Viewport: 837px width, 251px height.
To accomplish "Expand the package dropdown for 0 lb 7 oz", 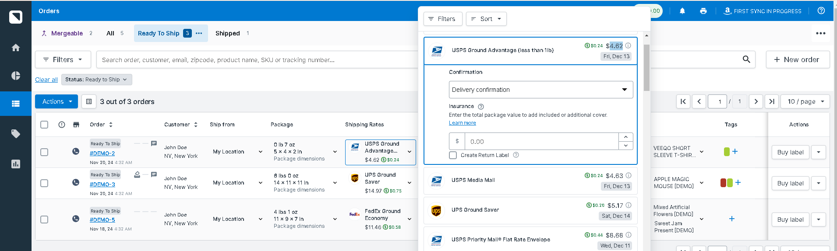I will tap(335, 152).
